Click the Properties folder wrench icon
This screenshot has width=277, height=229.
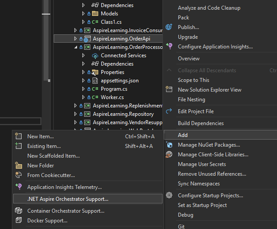tap(95, 72)
